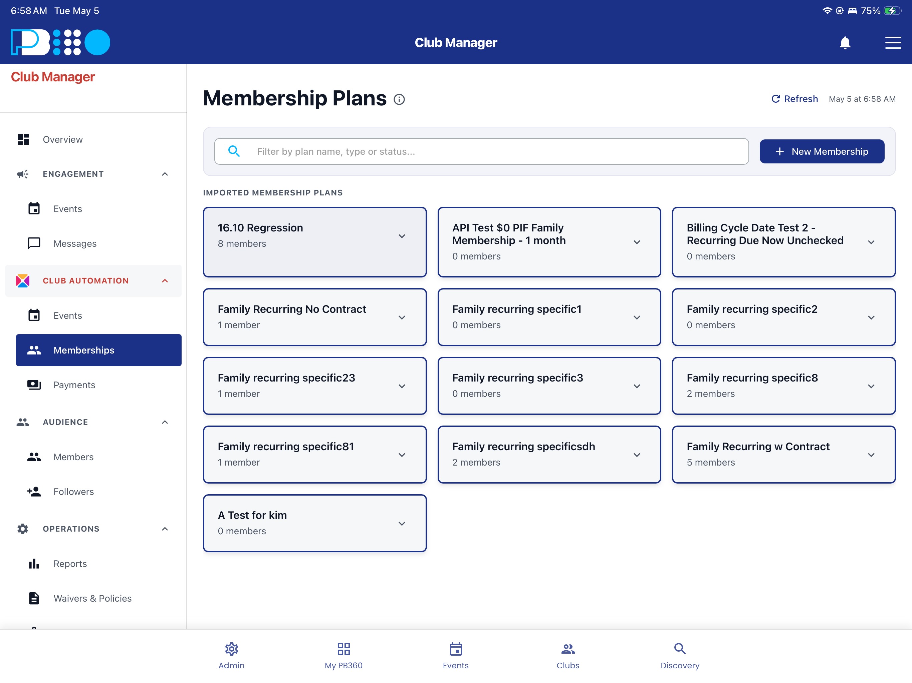Viewport: 912px width, 683px height.
Task: Open Members under Audience
Action: pyautogui.click(x=98, y=457)
